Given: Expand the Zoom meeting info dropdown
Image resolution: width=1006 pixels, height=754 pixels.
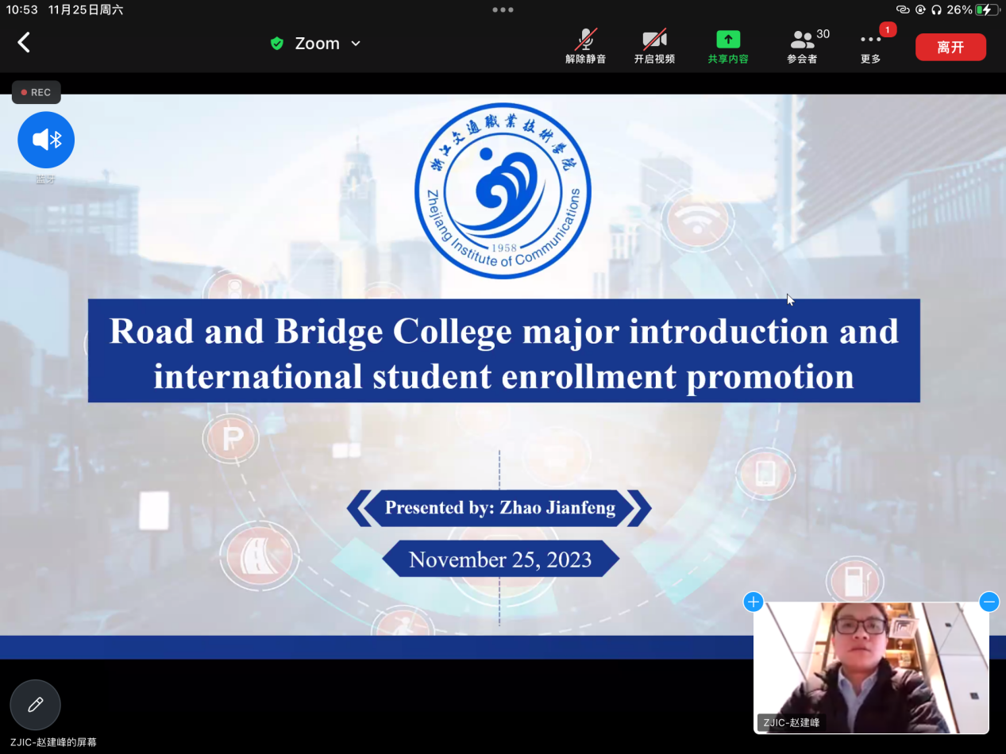Looking at the screenshot, I should tap(356, 44).
